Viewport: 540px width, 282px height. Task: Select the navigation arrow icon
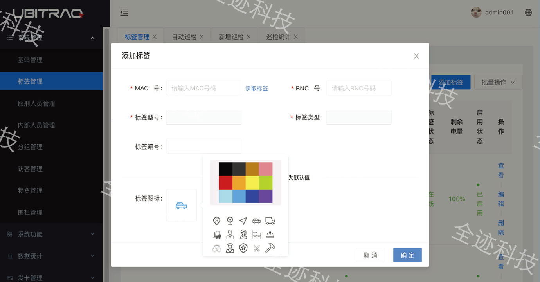click(x=243, y=221)
